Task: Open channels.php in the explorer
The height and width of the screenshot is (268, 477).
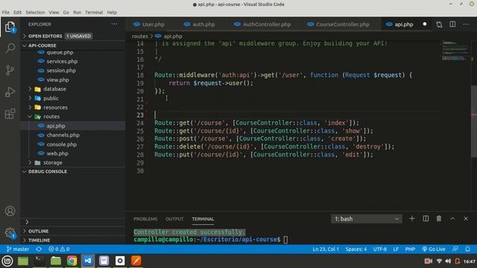Action: (73, 135)
